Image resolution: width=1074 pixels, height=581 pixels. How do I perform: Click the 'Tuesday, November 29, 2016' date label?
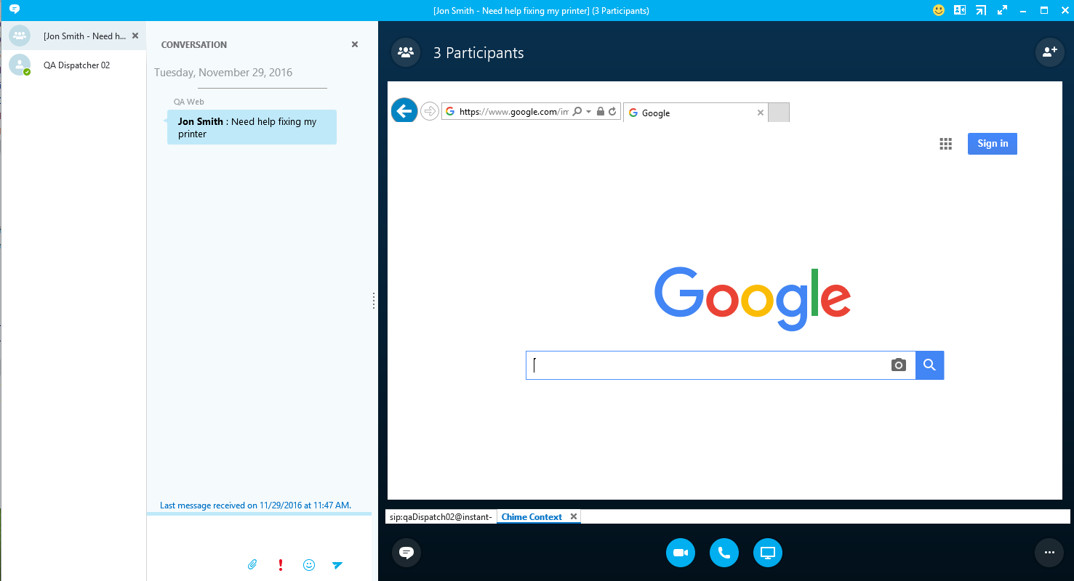[x=223, y=73]
